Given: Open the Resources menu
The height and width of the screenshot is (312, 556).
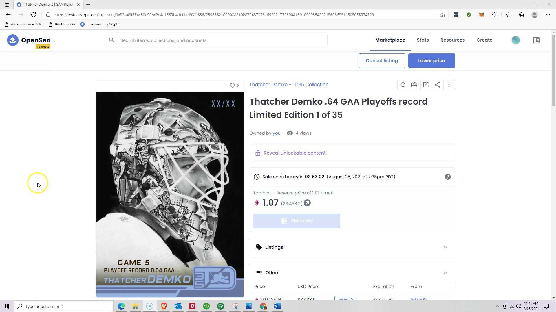Looking at the screenshot, I should pyautogui.click(x=452, y=40).
